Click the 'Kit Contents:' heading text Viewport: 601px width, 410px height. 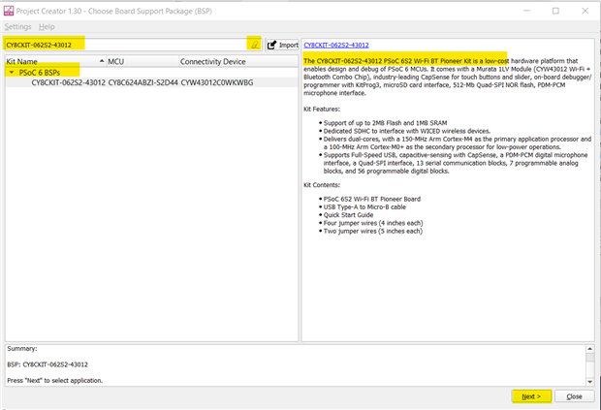[322, 185]
